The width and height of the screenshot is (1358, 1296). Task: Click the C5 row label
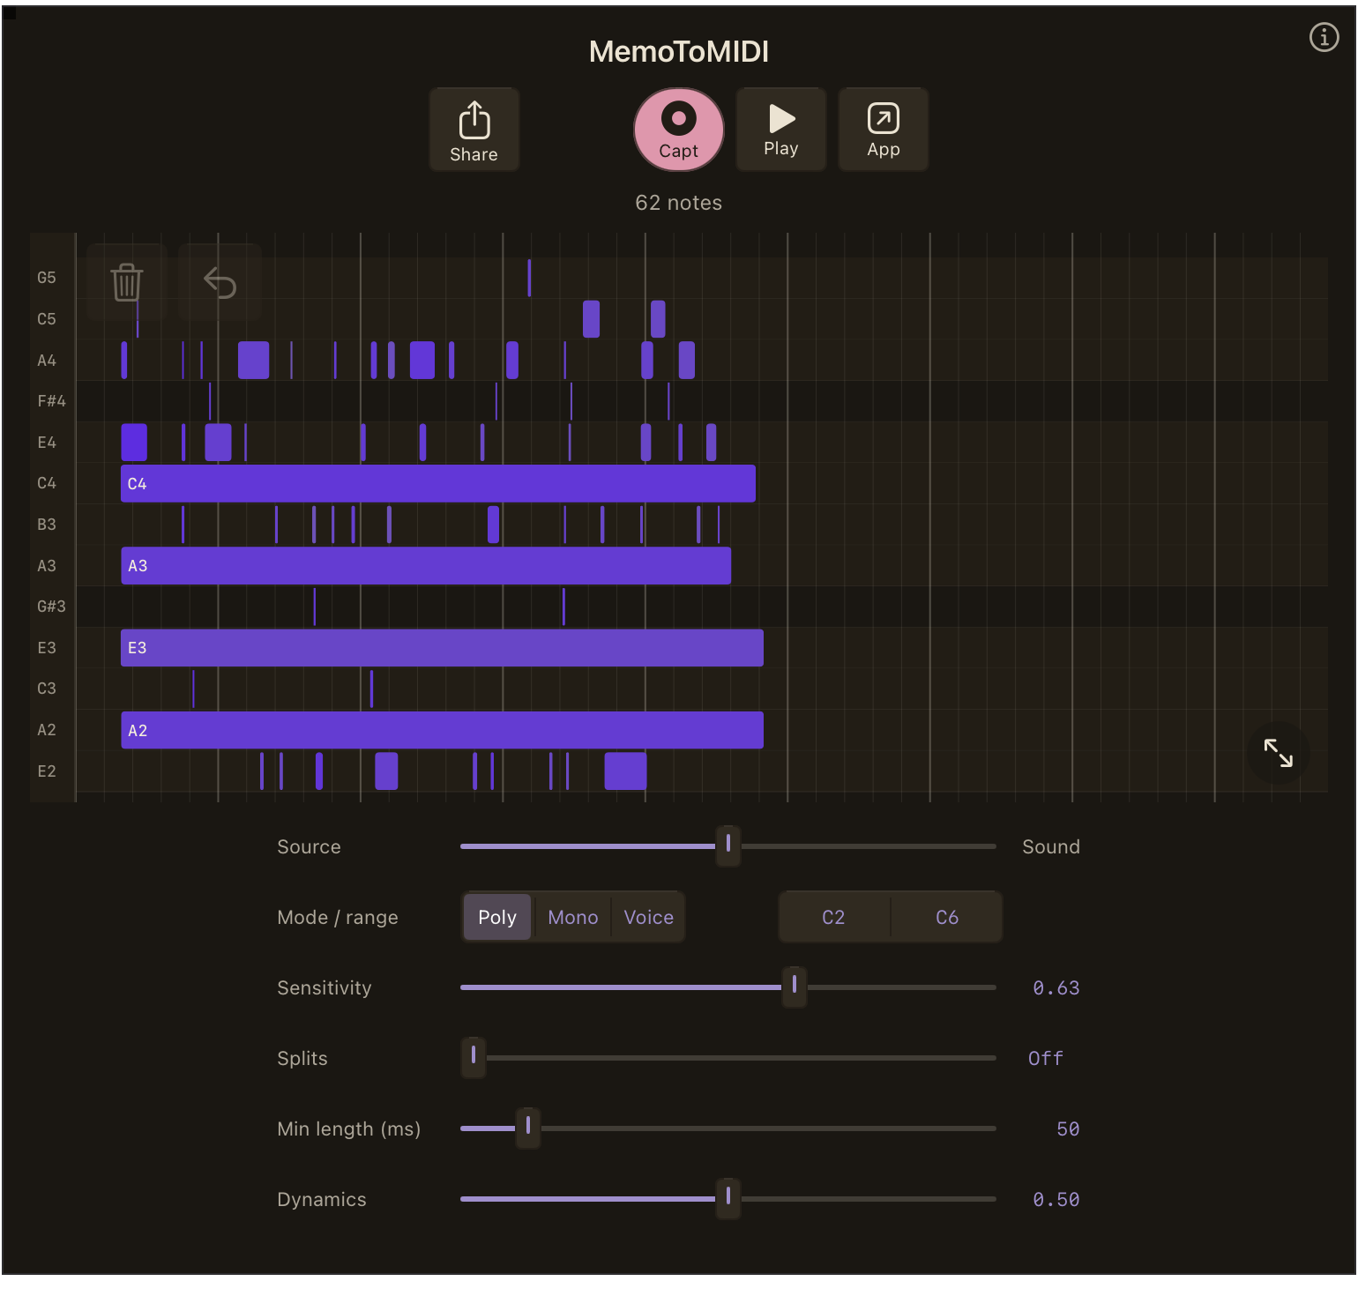point(47,319)
